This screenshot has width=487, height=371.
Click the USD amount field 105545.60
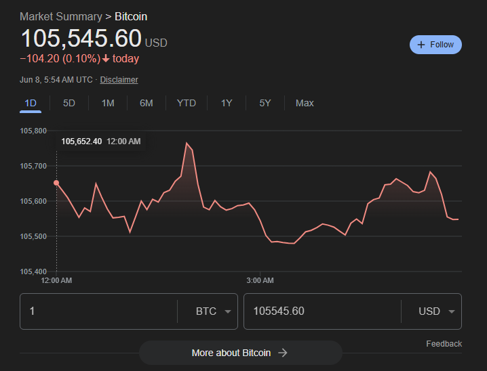click(322, 311)
